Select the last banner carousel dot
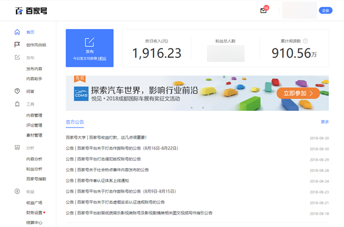Screen dimensions: 344x227 tap(203, 108)
